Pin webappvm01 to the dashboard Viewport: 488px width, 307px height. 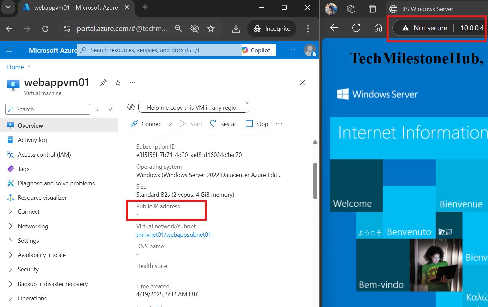pos(103,82)
